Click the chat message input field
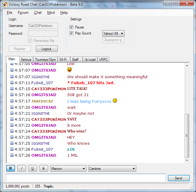The height and width of the screenshot is (192, 196). pyautogui.click(x=86, y=178)
